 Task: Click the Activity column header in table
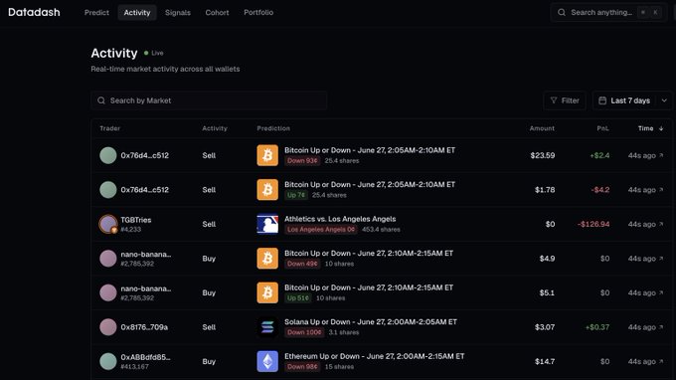pos(215,128)
